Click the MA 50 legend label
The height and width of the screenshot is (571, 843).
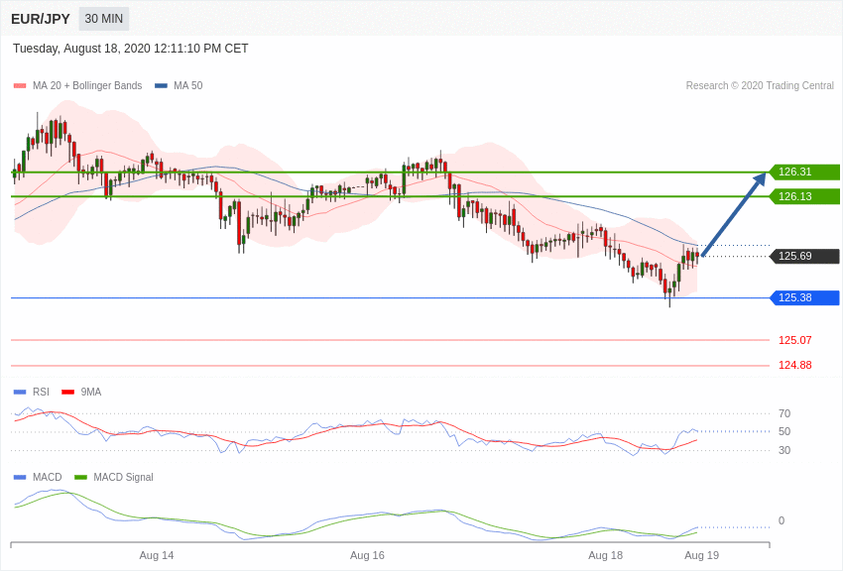(188, 85)
